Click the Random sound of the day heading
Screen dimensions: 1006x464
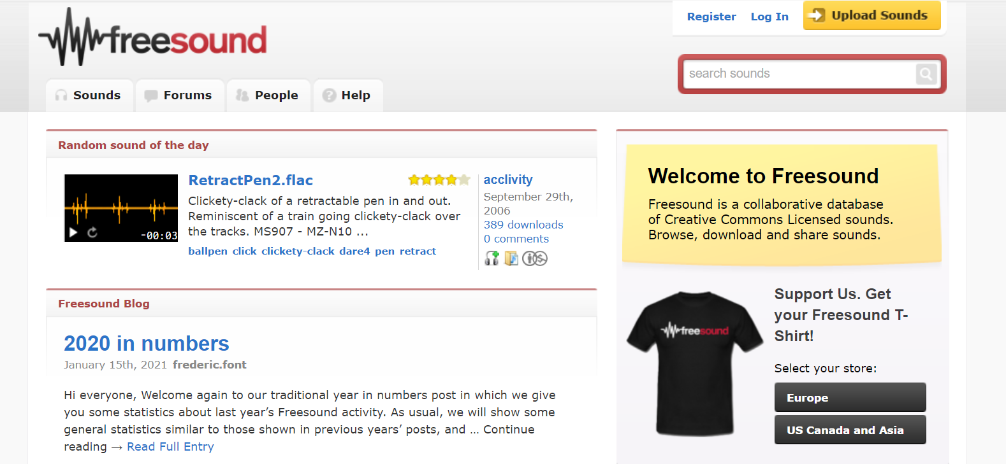(x=133, y=145)
